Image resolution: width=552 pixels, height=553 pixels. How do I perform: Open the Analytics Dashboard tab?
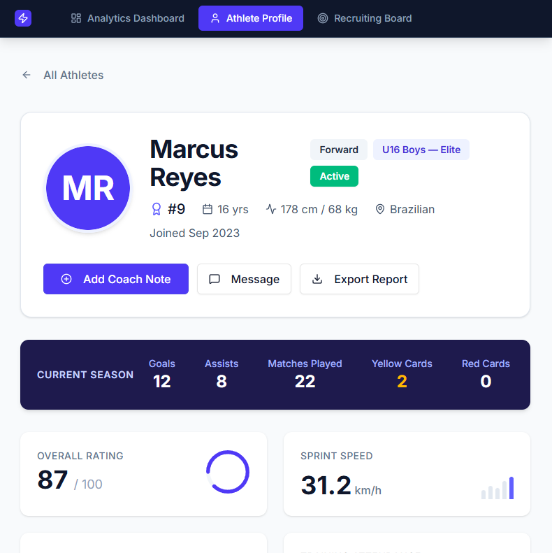(128, 18)
